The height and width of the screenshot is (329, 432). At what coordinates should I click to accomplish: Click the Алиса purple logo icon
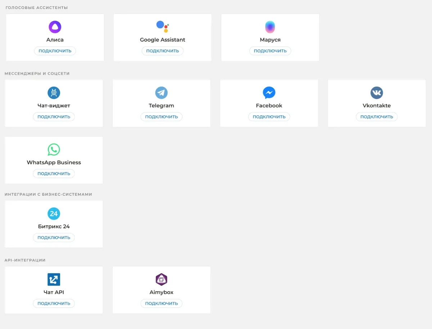(55, 27)
